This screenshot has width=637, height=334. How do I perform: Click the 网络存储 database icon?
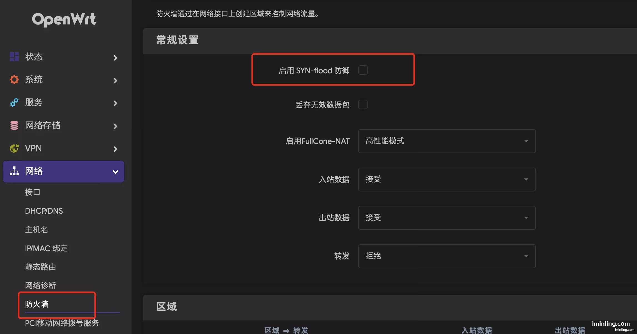click(14, 125)
